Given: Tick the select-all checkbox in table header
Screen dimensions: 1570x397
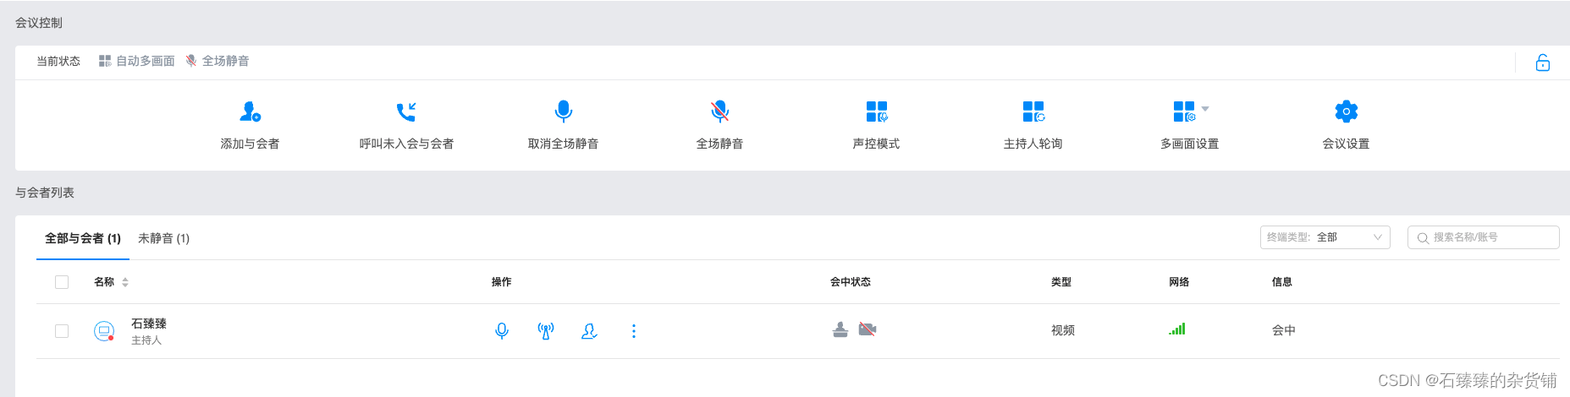Looking at the screenshot, I should pos(62,282).
